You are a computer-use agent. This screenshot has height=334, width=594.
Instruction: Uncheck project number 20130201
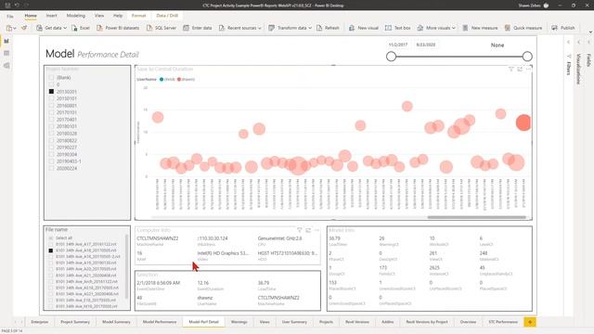click(x=51, y=91)
